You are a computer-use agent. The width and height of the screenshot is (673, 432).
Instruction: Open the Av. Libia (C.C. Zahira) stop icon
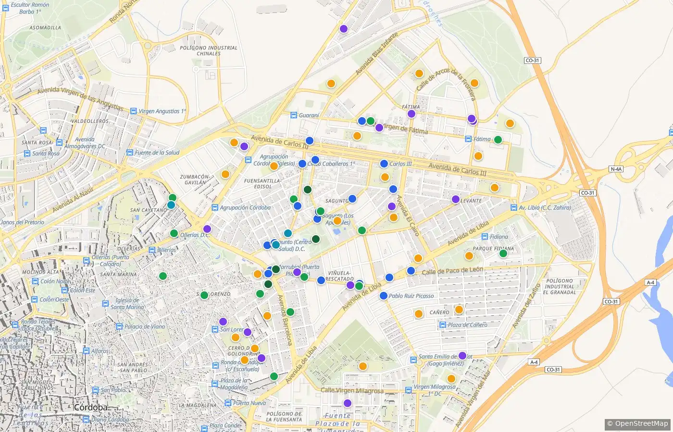514,208
